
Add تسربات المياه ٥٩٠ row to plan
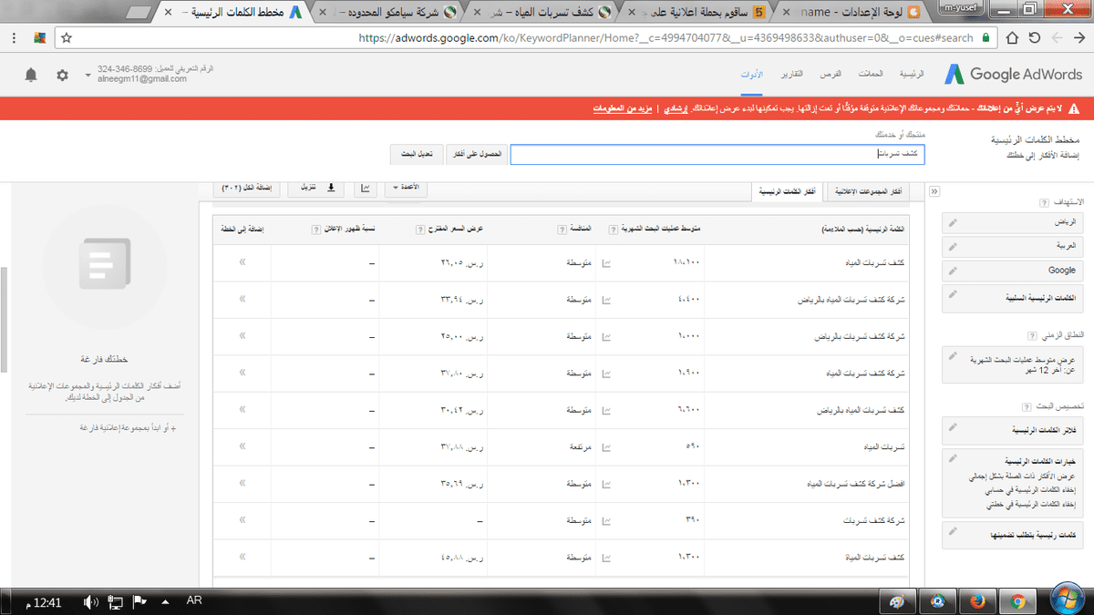point(243,447)
